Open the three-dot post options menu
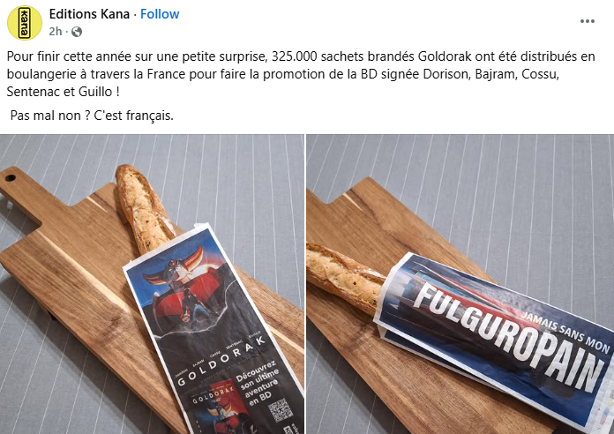 pos(587,21)
